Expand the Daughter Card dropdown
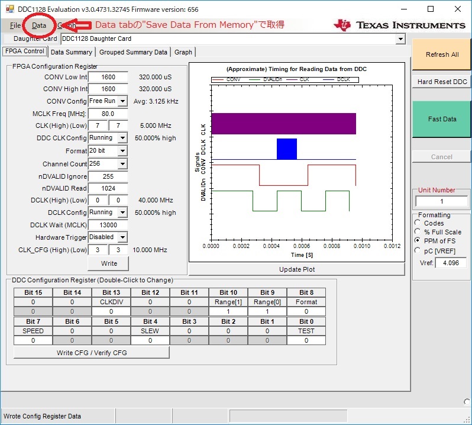The image size is (472, 425). click(x=400, y=39)
